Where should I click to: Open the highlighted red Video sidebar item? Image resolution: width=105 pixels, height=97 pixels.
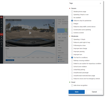point(2,34)
